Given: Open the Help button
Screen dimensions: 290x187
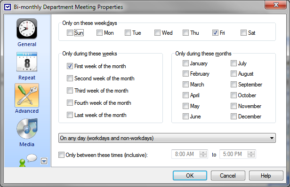Looking at the screenshot, I should click(266, 175).
